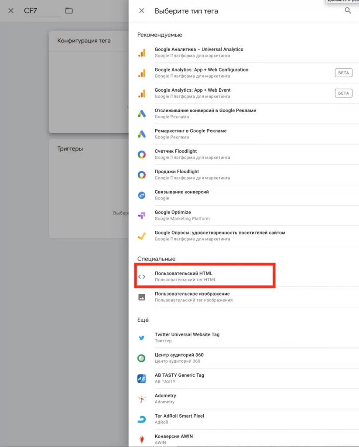Click App + Web Event analytics icon
Screen dimensions: 359x447
click(142, 93)
